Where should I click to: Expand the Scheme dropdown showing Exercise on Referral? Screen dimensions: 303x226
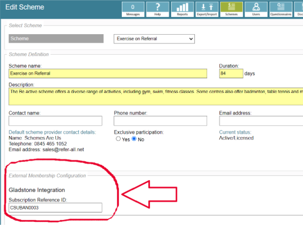154,39
